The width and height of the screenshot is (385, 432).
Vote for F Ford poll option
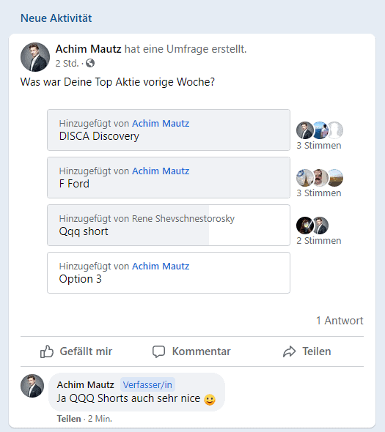click(x=169, y=178)
